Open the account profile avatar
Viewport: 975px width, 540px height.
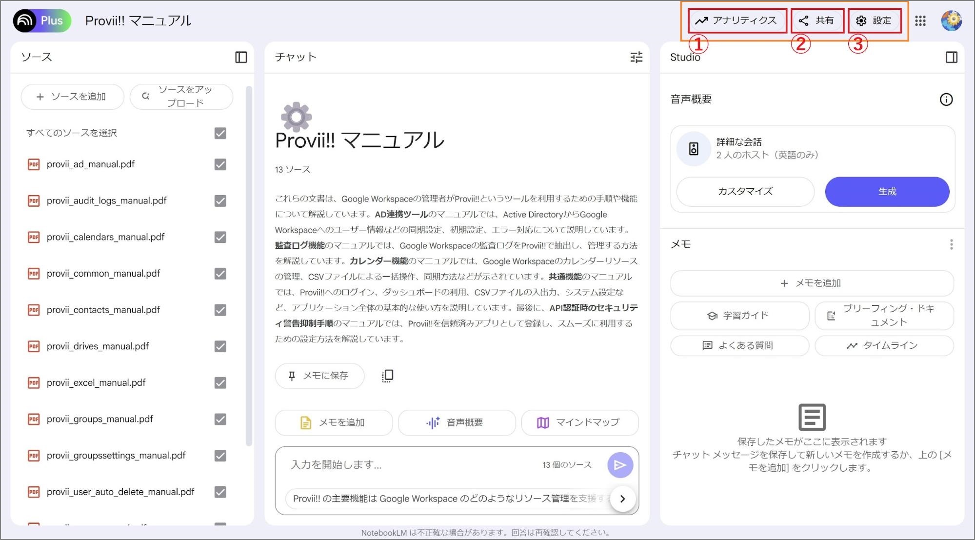point(951,21)
